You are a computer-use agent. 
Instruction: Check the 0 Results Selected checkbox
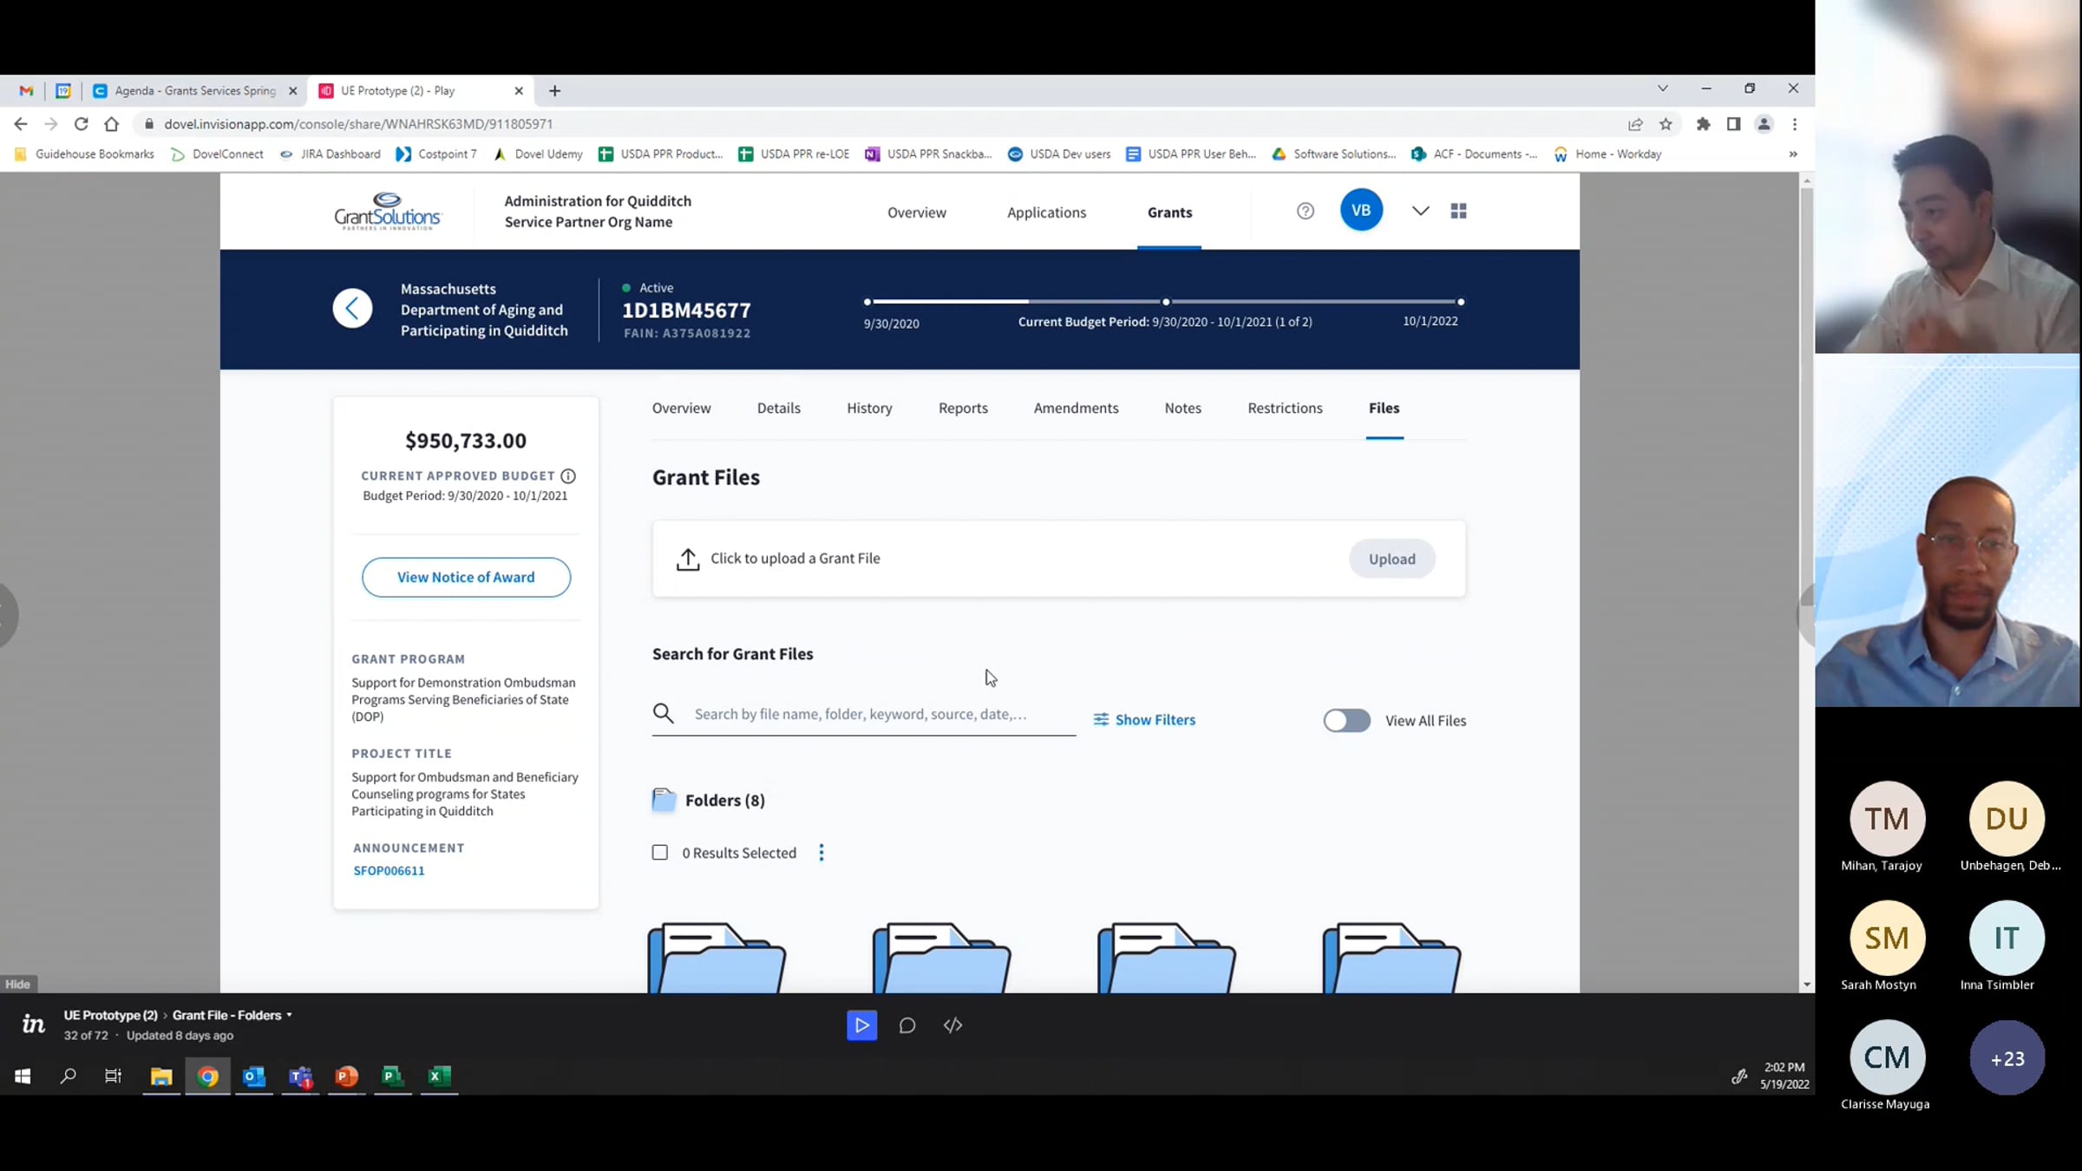(x=660, y=853)
